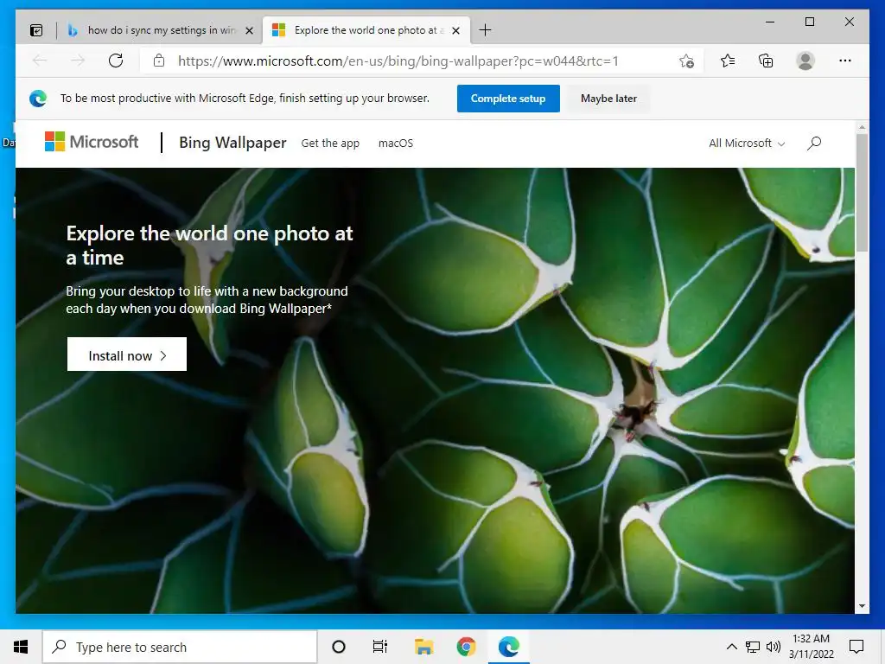Open the Microsoft logo homepage link
The width and height of the screenshot is (885, 664).
[x=92, y=142]
